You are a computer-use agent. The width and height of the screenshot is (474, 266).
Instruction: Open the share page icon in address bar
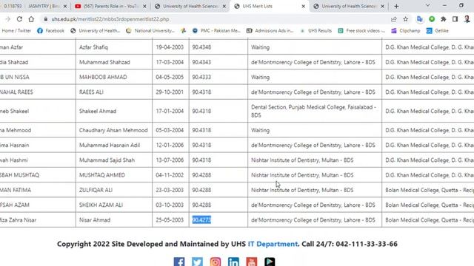pos(393,19)
